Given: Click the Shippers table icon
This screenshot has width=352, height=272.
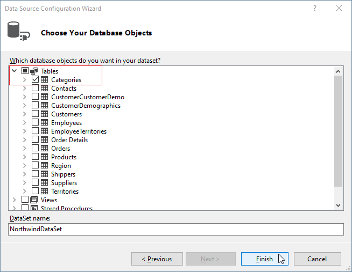Looking at the screenshot, I should coord(45,174).
